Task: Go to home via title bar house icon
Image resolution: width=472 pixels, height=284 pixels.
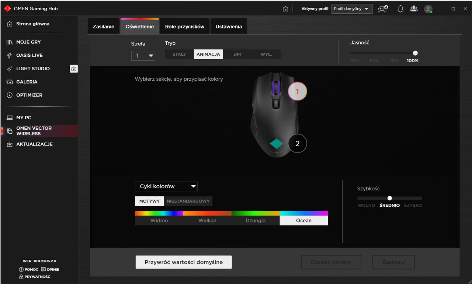Action: coord(285,9)
